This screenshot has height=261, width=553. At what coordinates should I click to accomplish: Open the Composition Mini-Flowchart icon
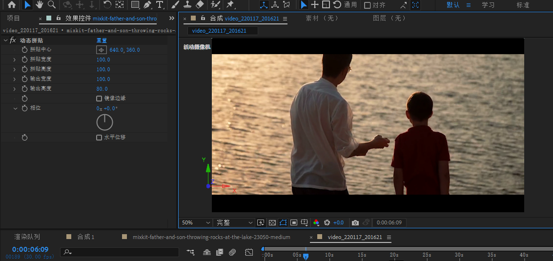(x=191, y=252)
